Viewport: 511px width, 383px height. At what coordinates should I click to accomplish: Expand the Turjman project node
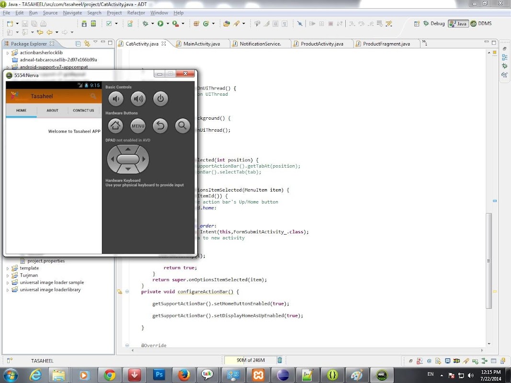click(x=8, y=276)
